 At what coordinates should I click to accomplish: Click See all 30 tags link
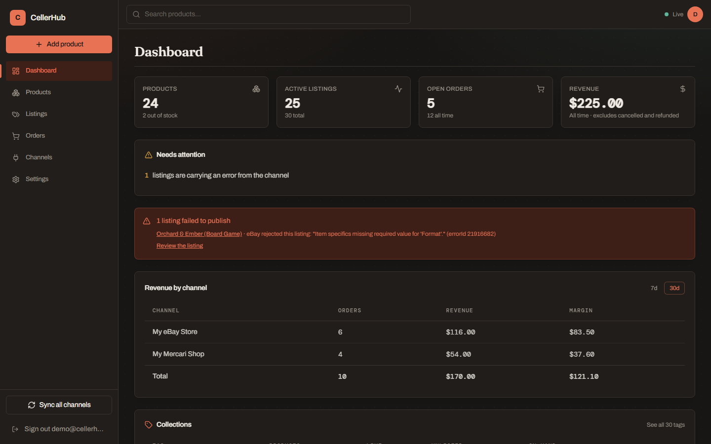tap(666, 425)
